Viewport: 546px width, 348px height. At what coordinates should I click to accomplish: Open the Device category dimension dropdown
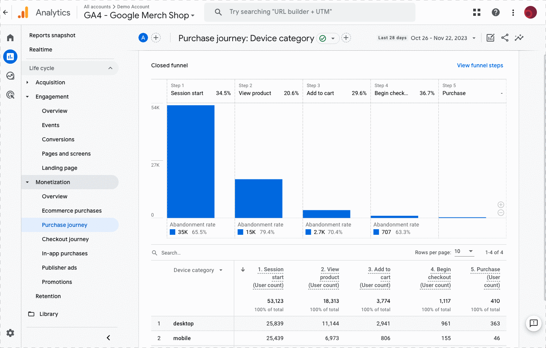point(198,270)
